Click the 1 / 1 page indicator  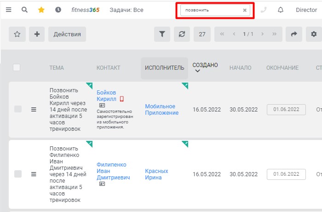[x=248, y=34]
